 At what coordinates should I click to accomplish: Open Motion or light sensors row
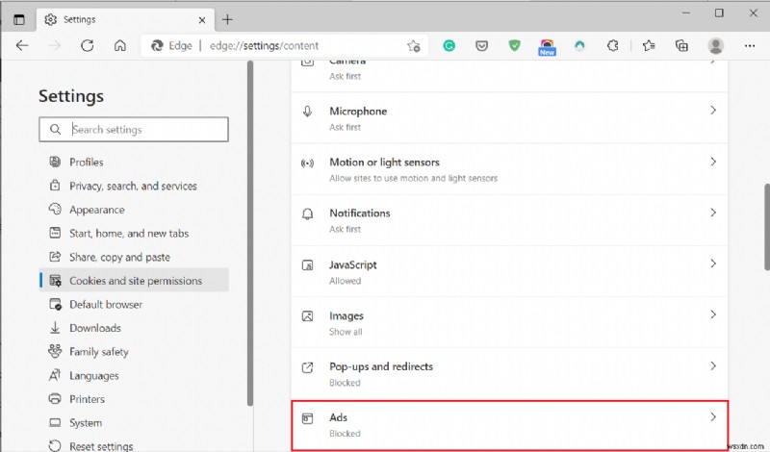[509, 169]
